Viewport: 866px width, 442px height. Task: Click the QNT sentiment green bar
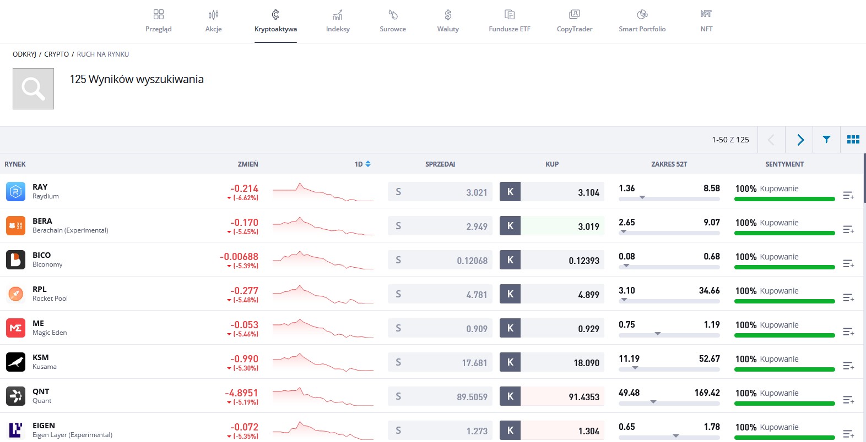click(784, 404)
